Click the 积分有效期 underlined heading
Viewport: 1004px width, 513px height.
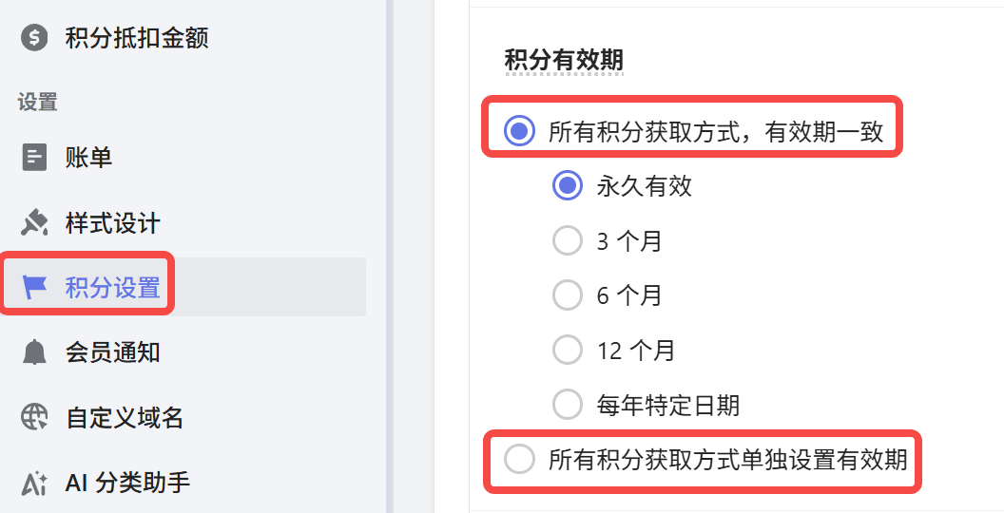(564, 60)
